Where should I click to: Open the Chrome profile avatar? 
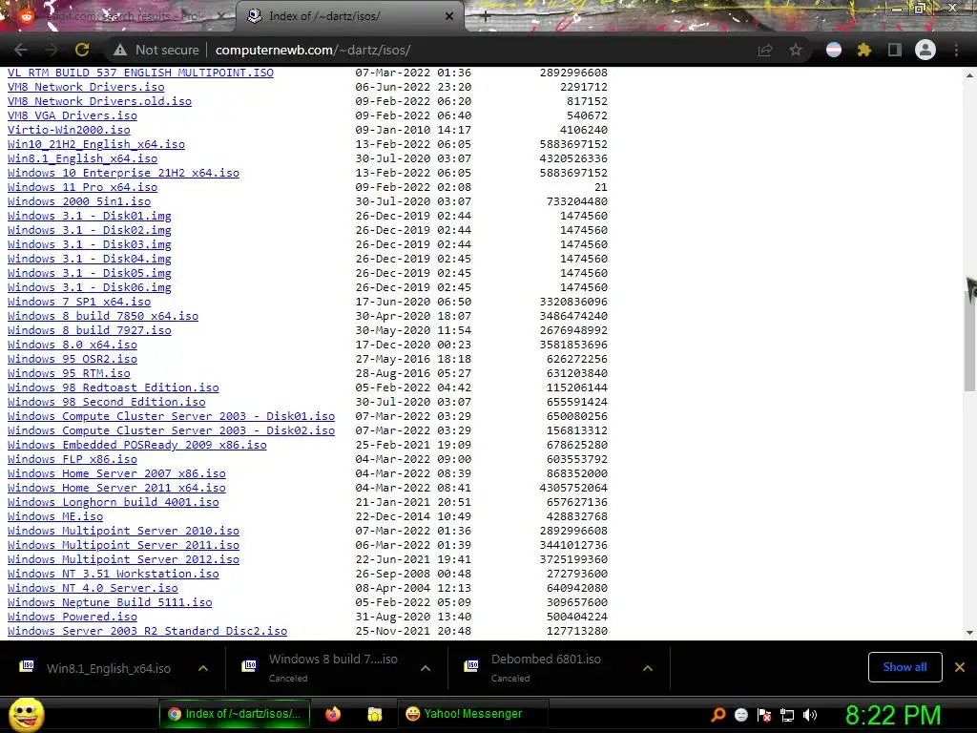[x=925, y=50]
